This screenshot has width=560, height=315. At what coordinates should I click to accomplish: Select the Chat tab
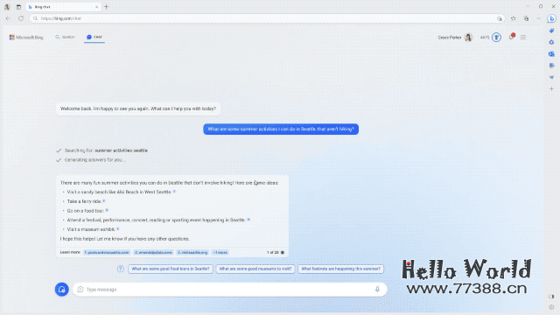94,37
